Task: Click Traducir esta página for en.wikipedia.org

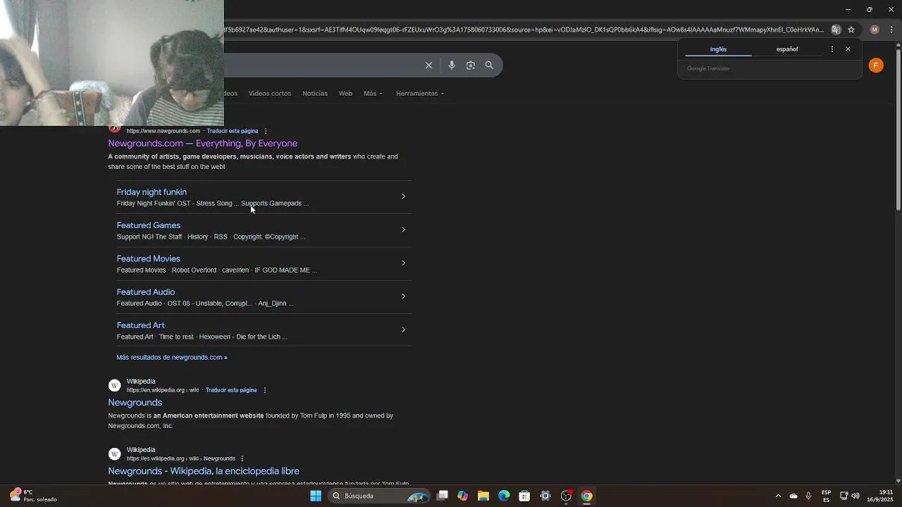Action: [x=231, y=390]
